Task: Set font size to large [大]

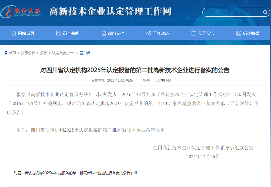Action: [x=156, y=81]
